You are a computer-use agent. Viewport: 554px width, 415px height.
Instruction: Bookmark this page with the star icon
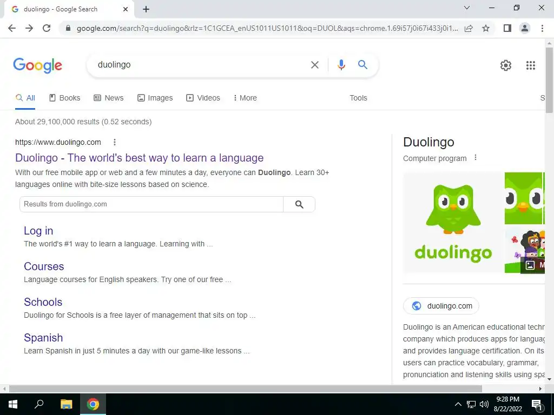click(486, 28)
